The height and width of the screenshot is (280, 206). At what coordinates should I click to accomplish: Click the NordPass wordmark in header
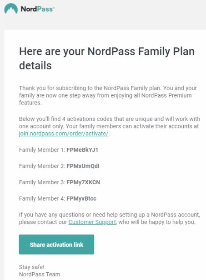click(37, 9)
